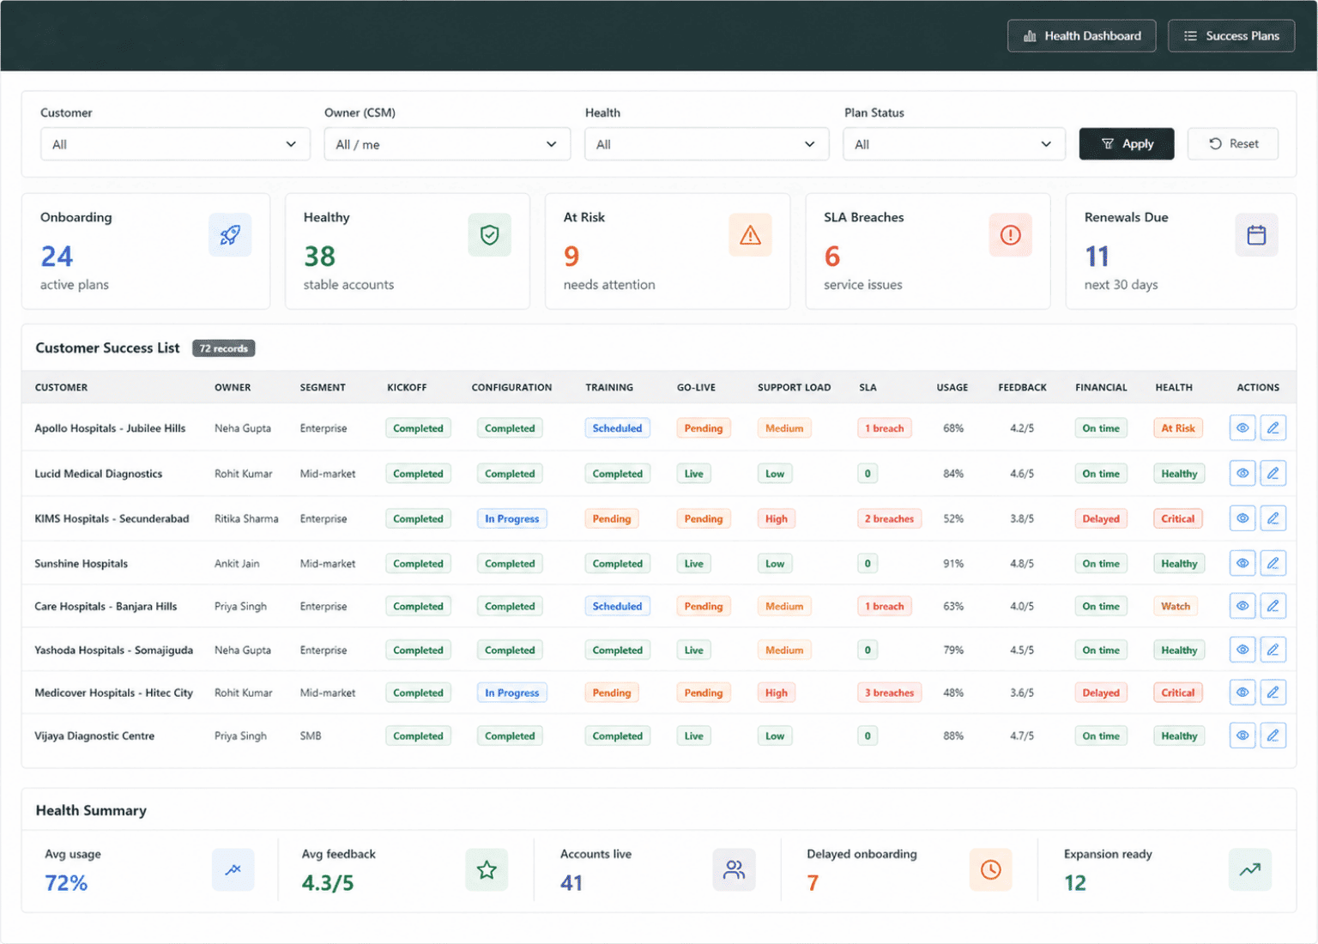Click owner name Ankit Jain
Image resolution: width=1318 pixels, height=944 pixels.
pyautogui.click(x=237, y=564)
